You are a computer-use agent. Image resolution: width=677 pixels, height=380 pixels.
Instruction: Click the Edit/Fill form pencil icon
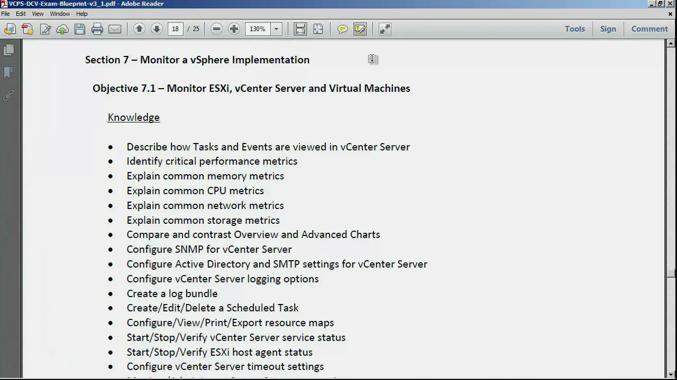(45, 29)
